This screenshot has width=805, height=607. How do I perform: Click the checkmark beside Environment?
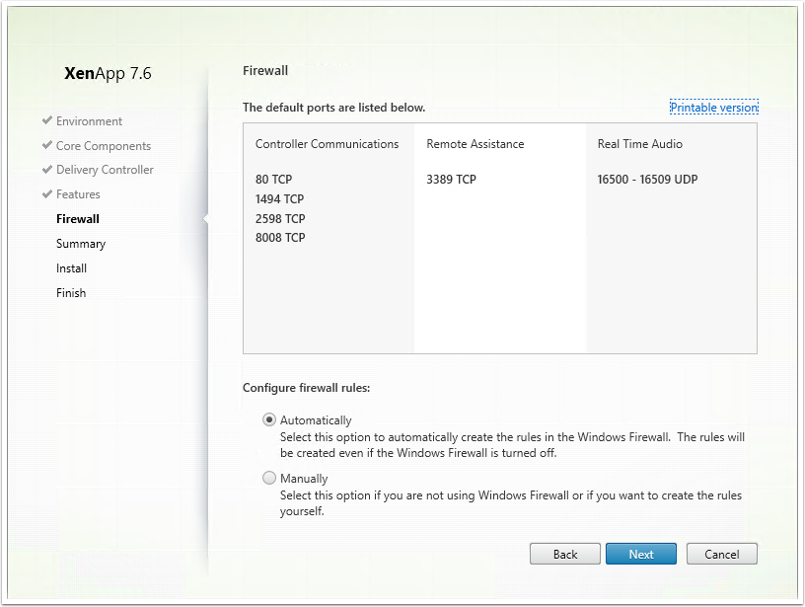tap(47, 120)
